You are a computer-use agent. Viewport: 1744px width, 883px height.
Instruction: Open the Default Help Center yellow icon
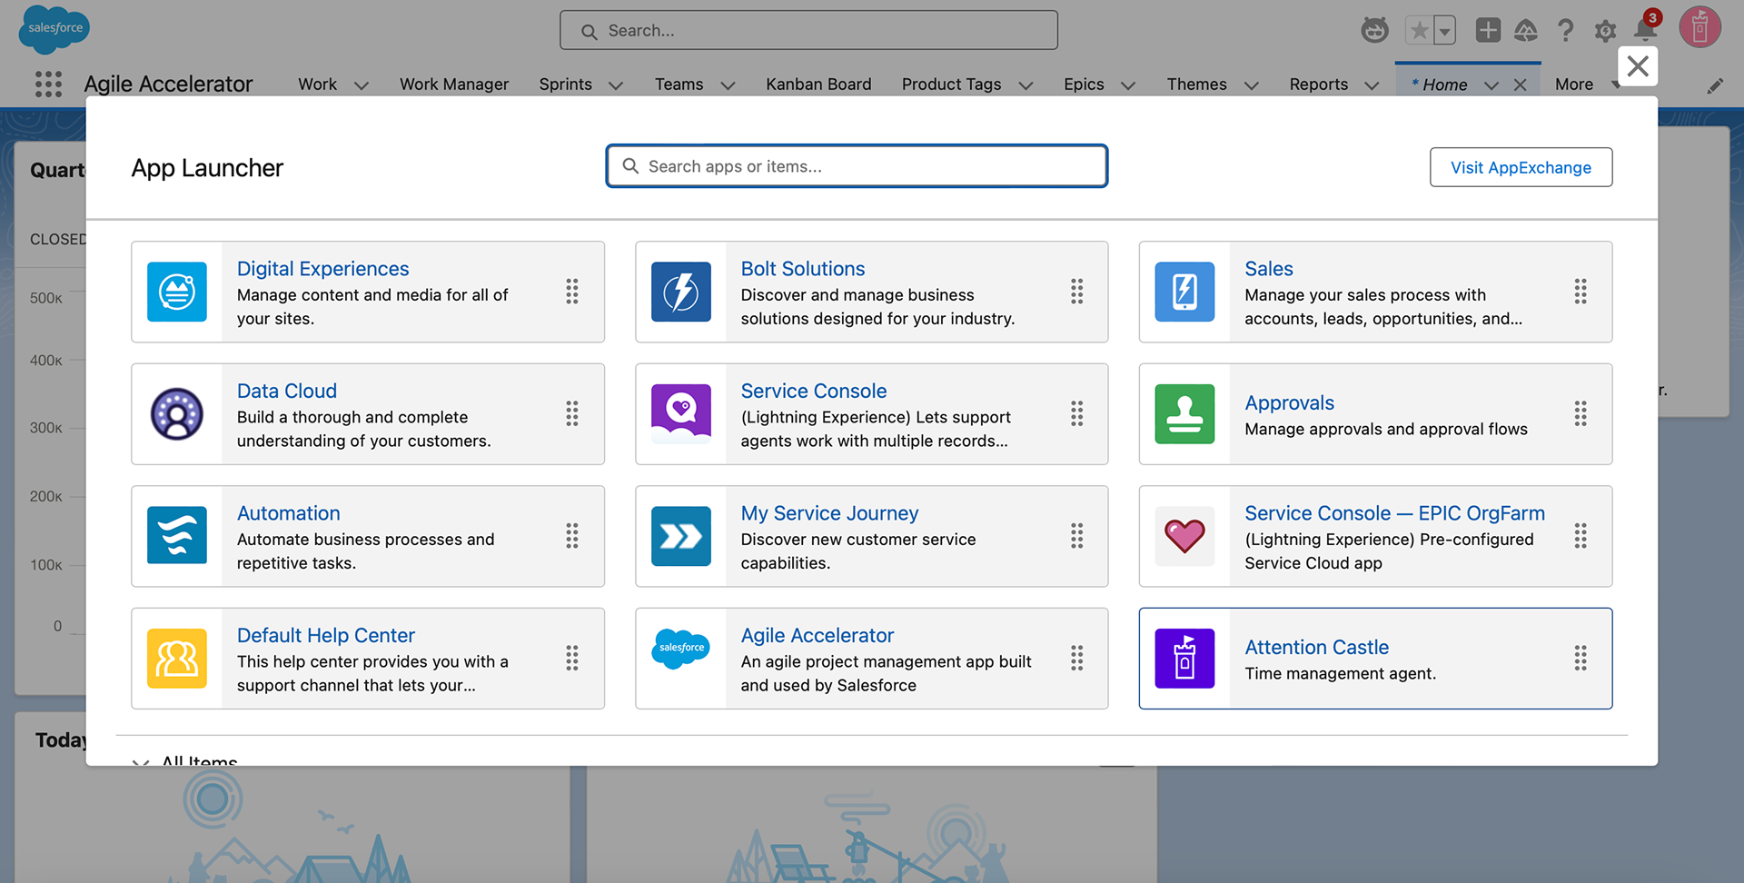(177, 659)
